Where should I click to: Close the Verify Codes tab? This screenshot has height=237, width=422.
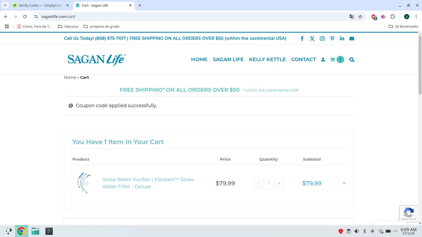coord(68,5)
